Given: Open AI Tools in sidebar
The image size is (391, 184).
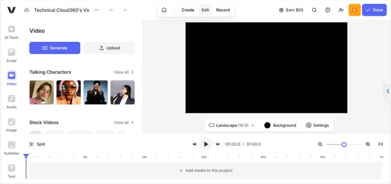Looking at the screenshot, I should (11, 32).
